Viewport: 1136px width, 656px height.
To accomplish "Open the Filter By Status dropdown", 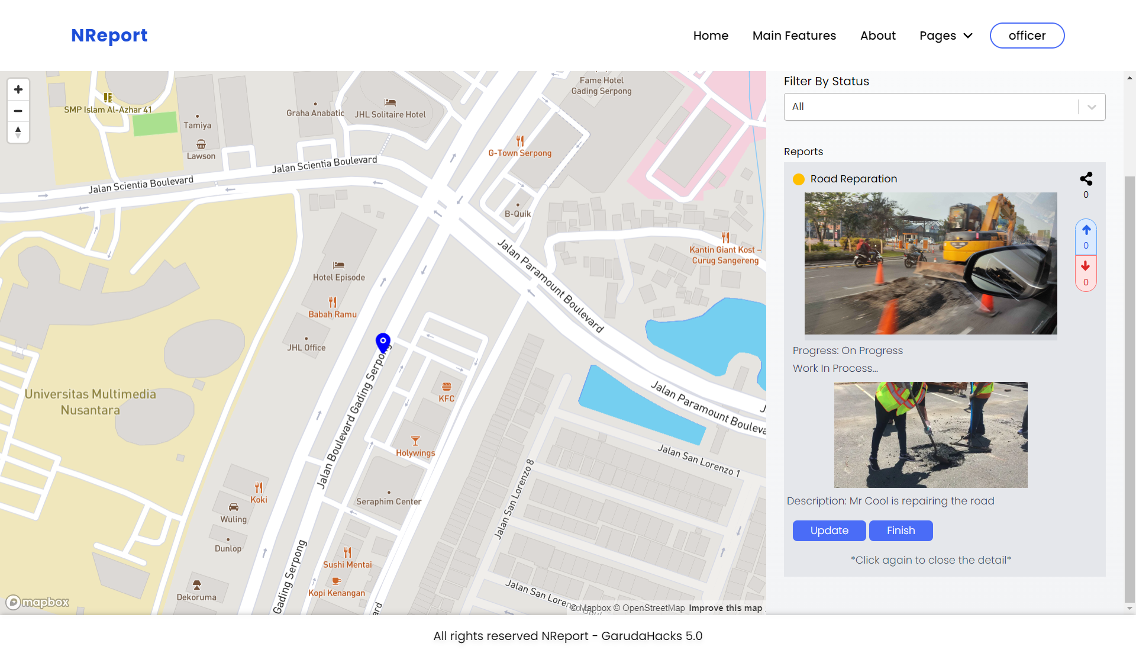I will point(931,107).
